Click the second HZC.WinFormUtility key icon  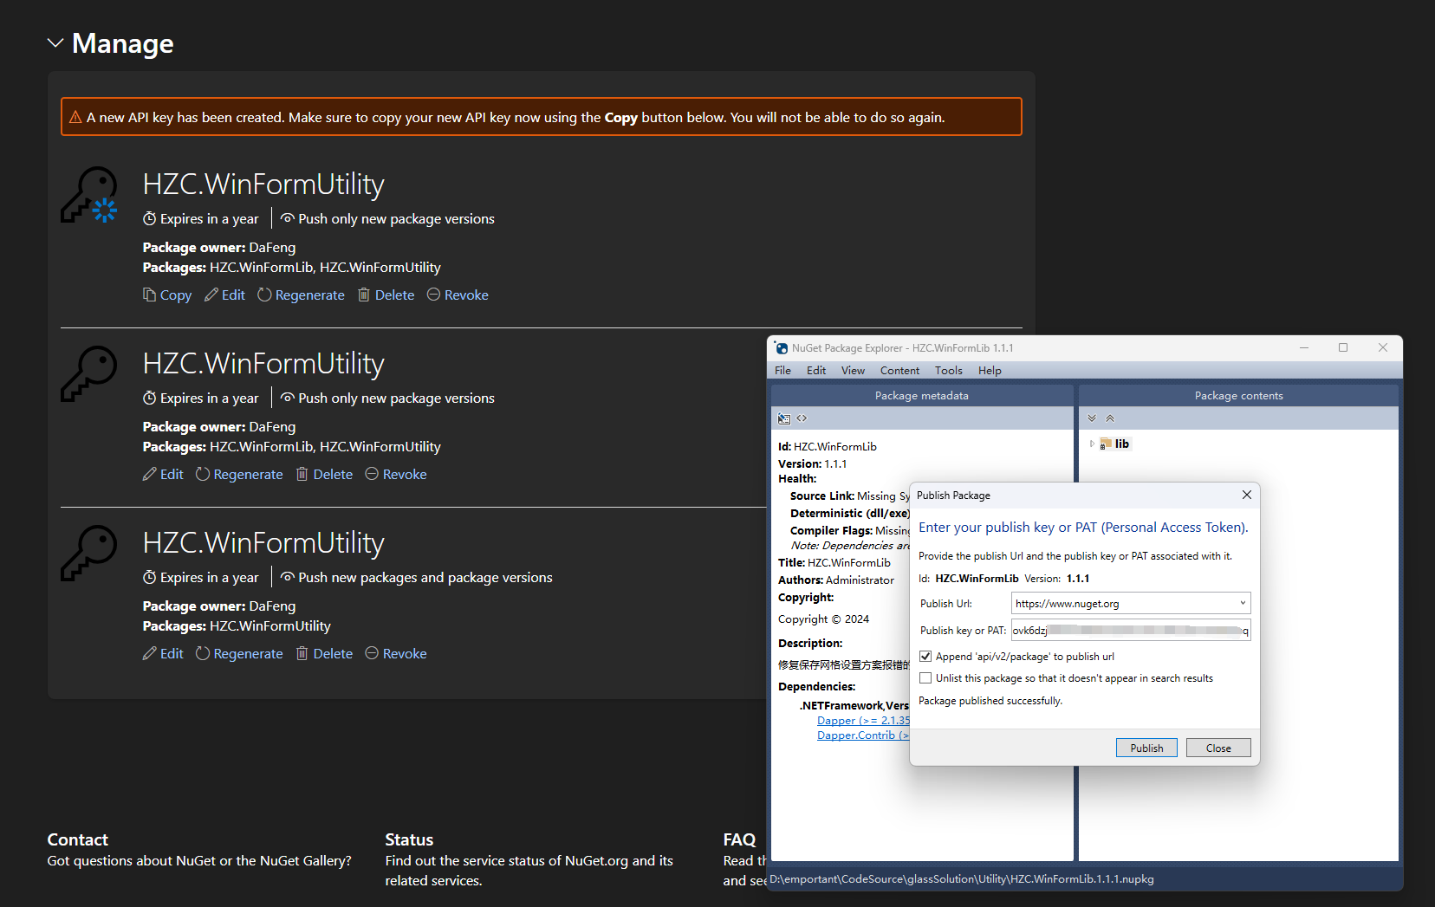(x=89, y=374)
